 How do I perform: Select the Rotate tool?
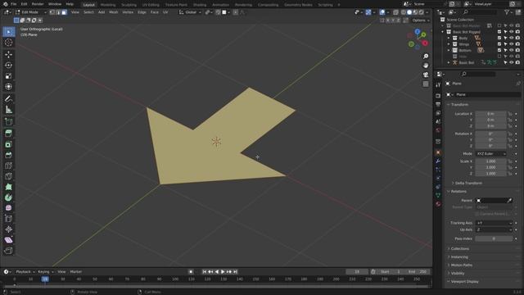pos(9,66)
